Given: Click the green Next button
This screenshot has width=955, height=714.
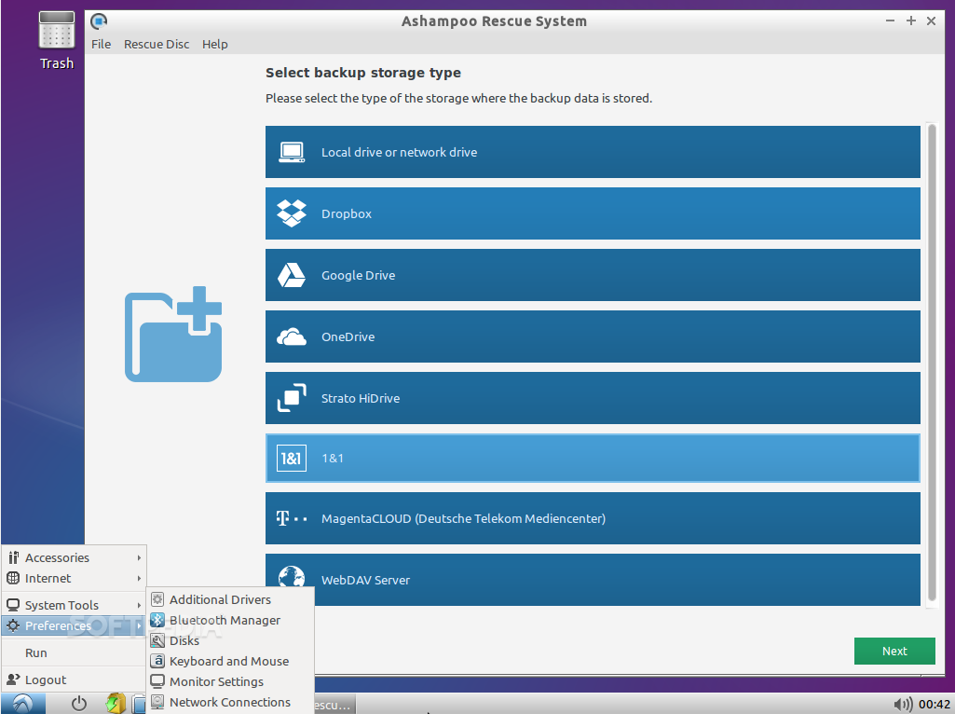Looking at the screenshot, I should [x=894, y=652].
